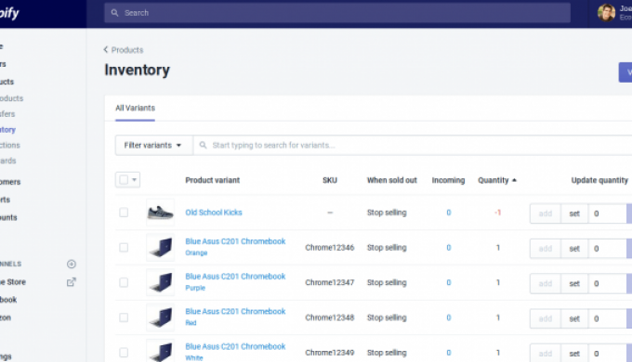The image size is (632, 362).
Task: Open the Old School Kicks link
Action: tap(214, 213)
